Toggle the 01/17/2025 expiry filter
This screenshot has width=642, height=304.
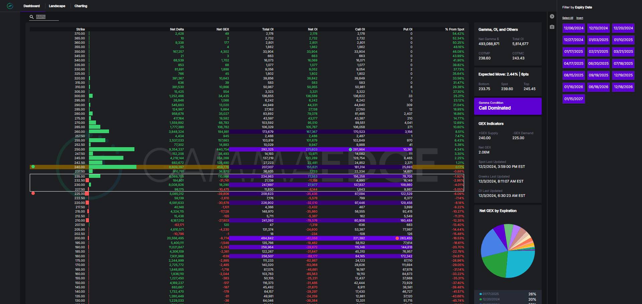click(x=573, y=52)
